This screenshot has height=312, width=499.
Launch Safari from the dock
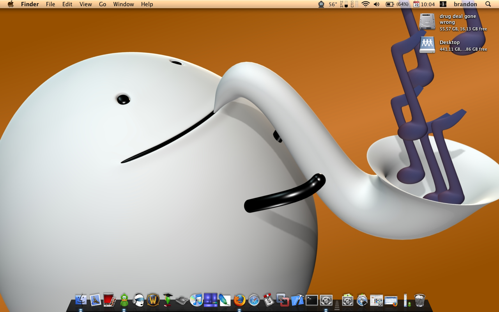[254, 300]
